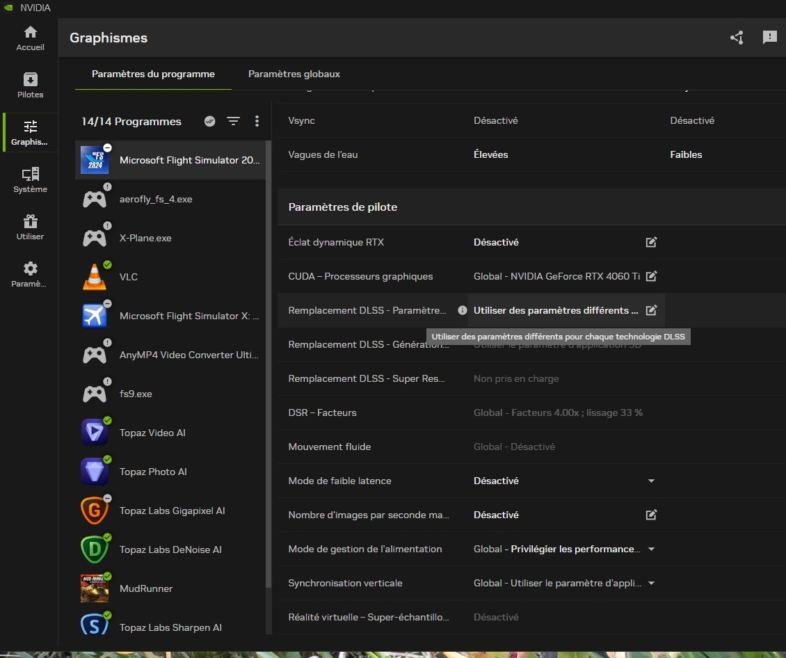
Task: Click the Topaz Video AI icon
Action: [x=94, y=433]
